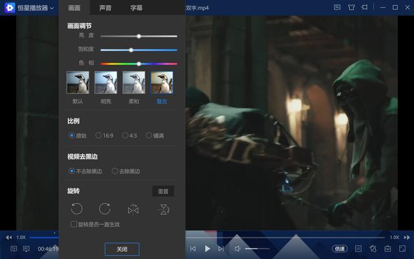Flip video vertically

coord(164,209)
